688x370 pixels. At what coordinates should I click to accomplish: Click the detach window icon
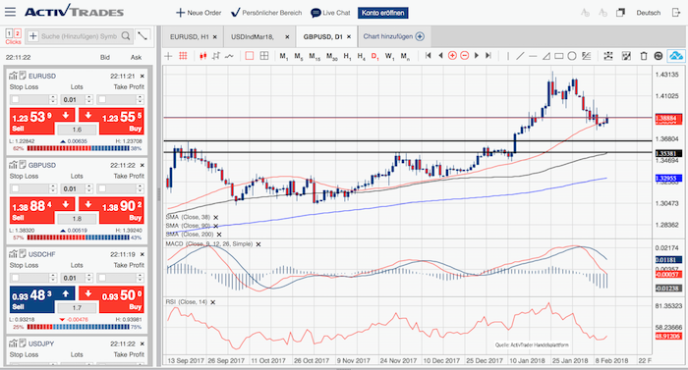(620, 13)
